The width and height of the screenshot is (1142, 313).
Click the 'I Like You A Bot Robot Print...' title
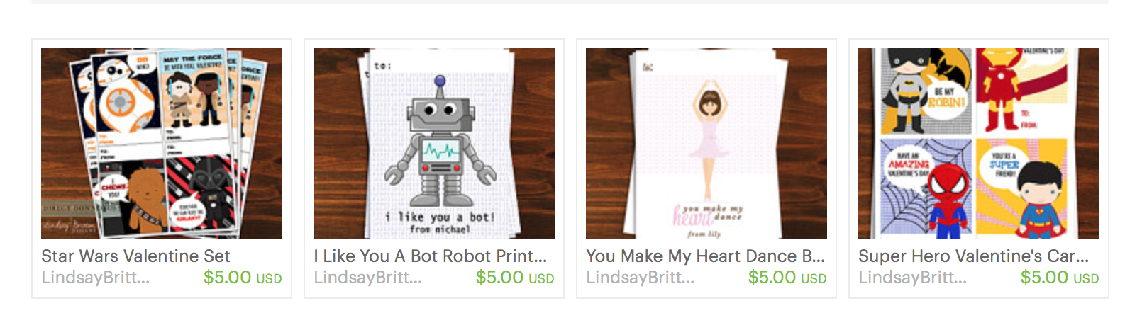(x=431, y=256)
